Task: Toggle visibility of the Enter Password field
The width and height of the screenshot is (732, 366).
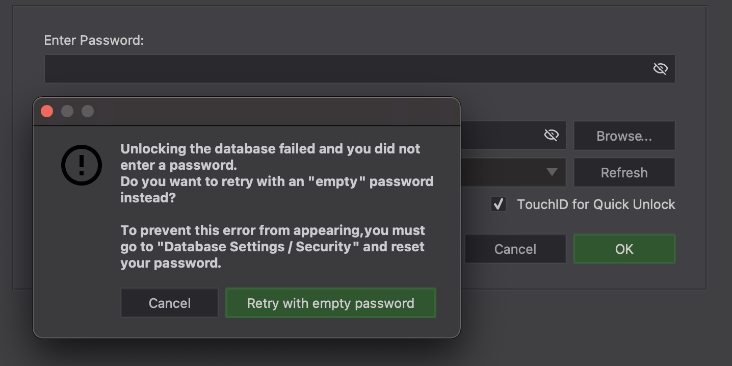Action: [x=660, y=69]
